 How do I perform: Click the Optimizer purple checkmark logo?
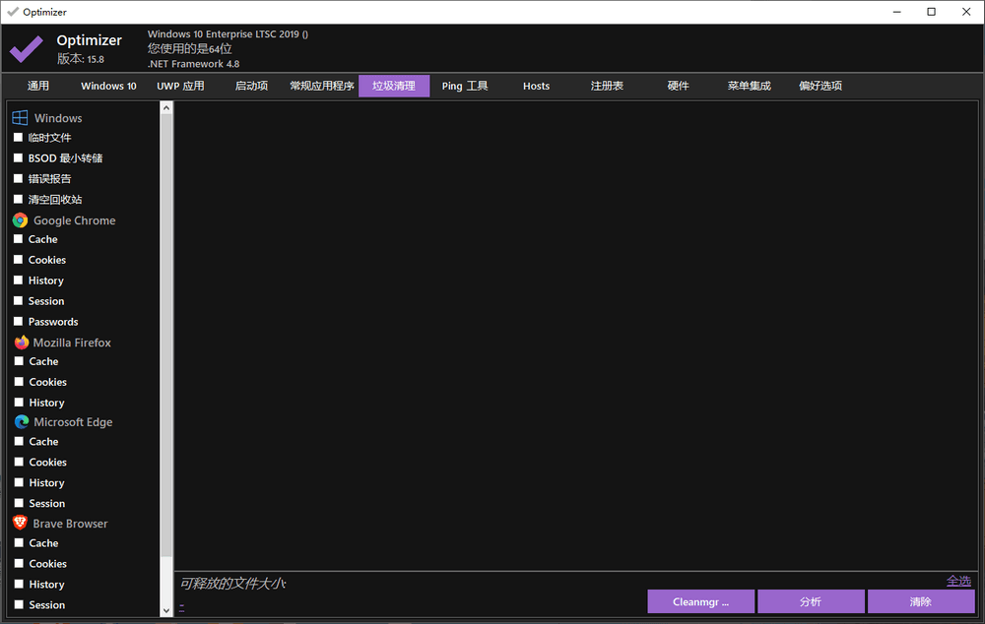click(x=26, y=47)
